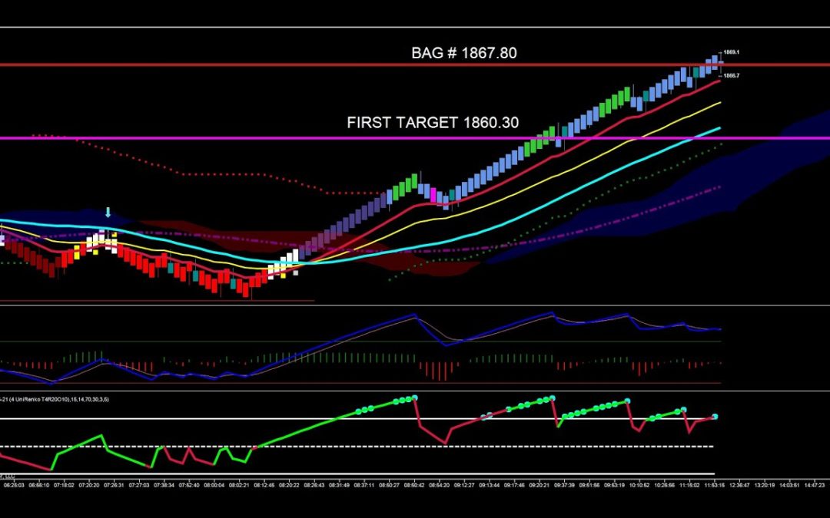The height and width of the screenshot is (518, 830).
Task: Click the 08:12:45 time axis label
Action: [x=264, y=485]
